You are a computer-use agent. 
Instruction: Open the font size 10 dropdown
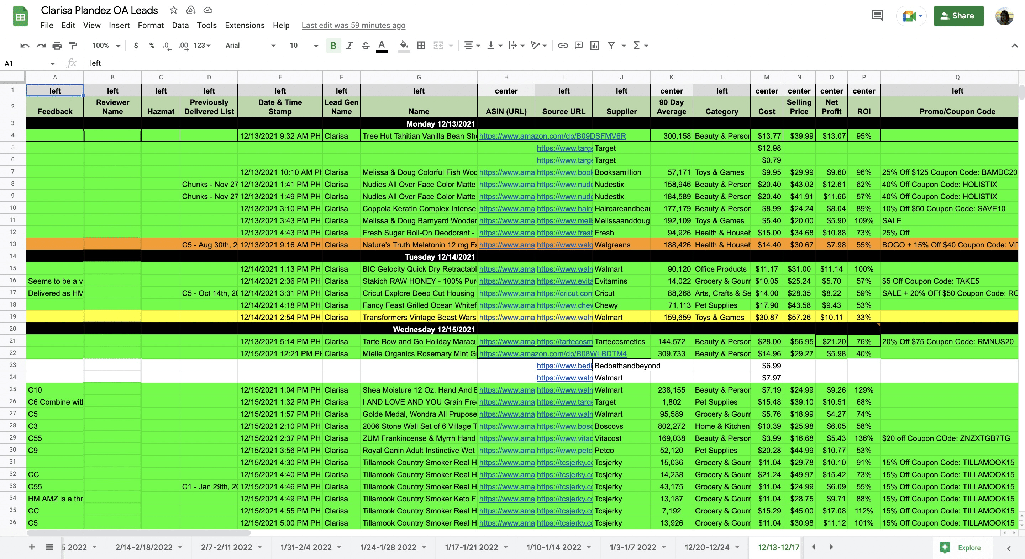pyautogui.click(x=303, y=46)
